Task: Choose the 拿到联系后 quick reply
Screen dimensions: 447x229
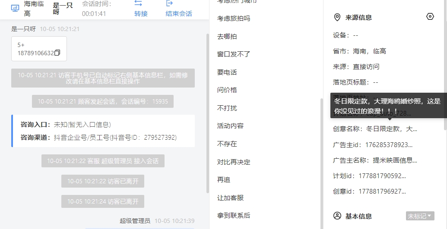Action: pyautogui.click(x=234, y=216)
